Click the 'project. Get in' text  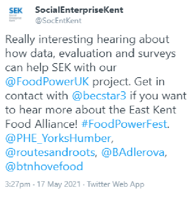click(x=129, y=82)
